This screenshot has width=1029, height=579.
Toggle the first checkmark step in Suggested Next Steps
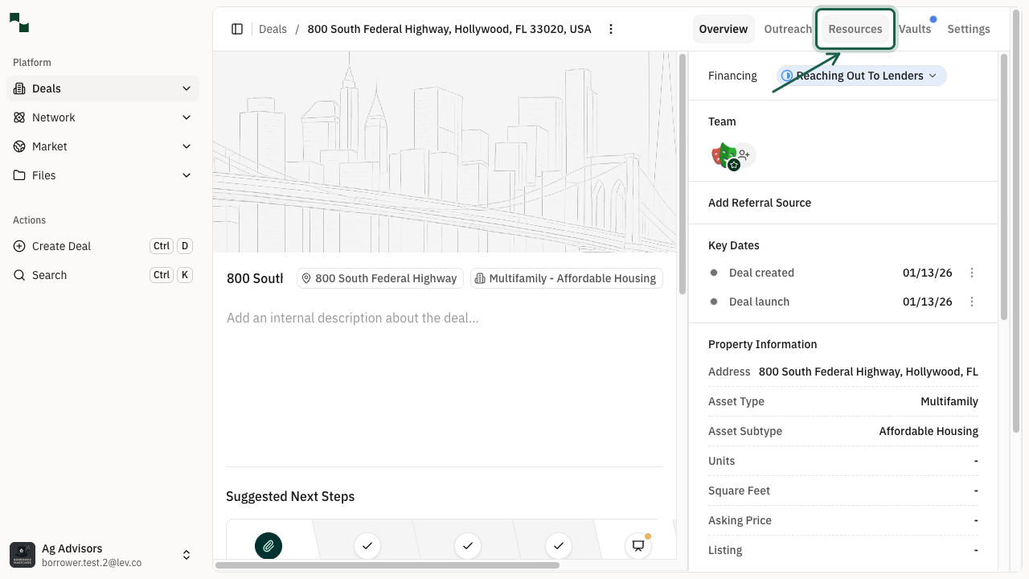tap(367, 546)
